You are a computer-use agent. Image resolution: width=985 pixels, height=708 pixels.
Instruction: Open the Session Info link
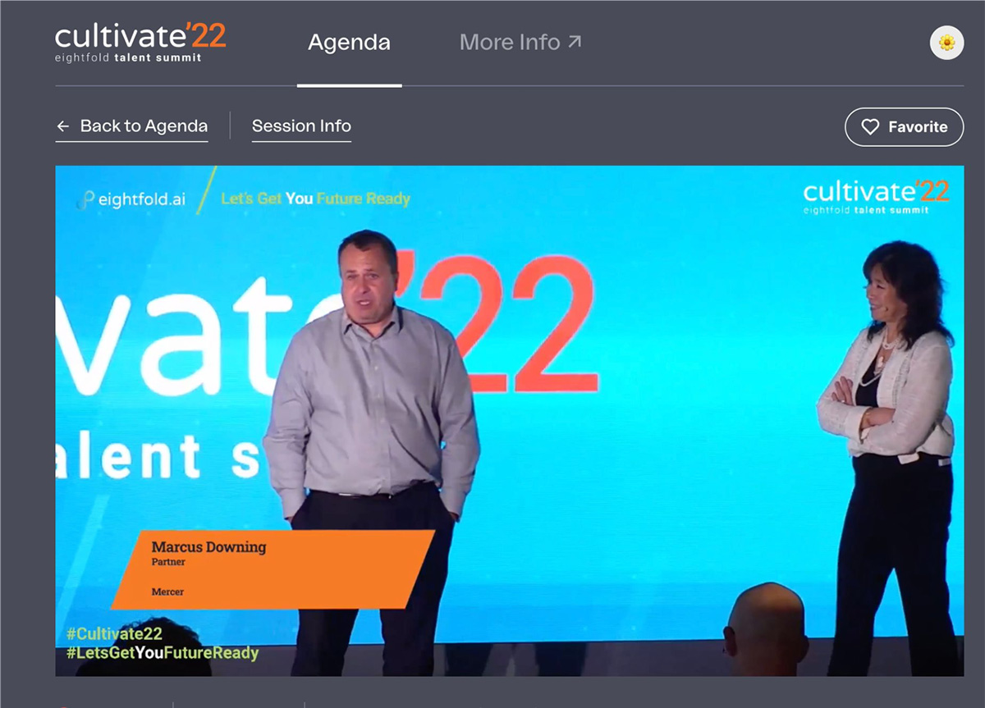[x=301, y=126]
